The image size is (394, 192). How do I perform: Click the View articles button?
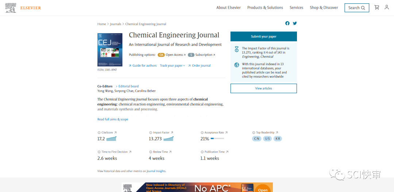[263, 89]
